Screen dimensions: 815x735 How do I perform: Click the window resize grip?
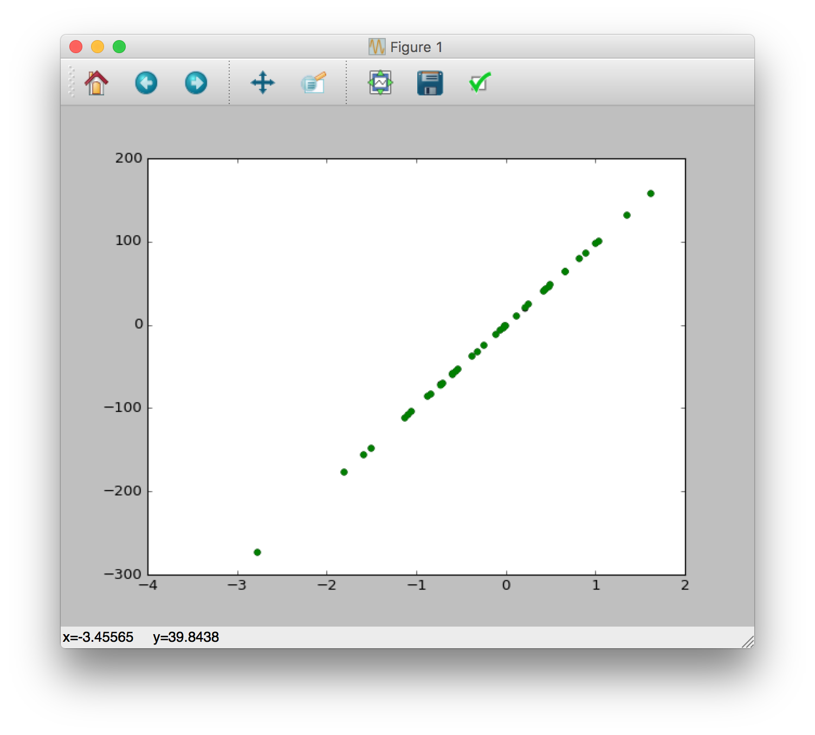[748, 642]
